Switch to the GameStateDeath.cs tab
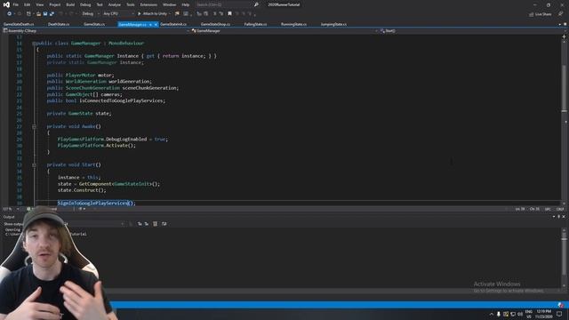The image size is (569, 320). click(19, 24)
